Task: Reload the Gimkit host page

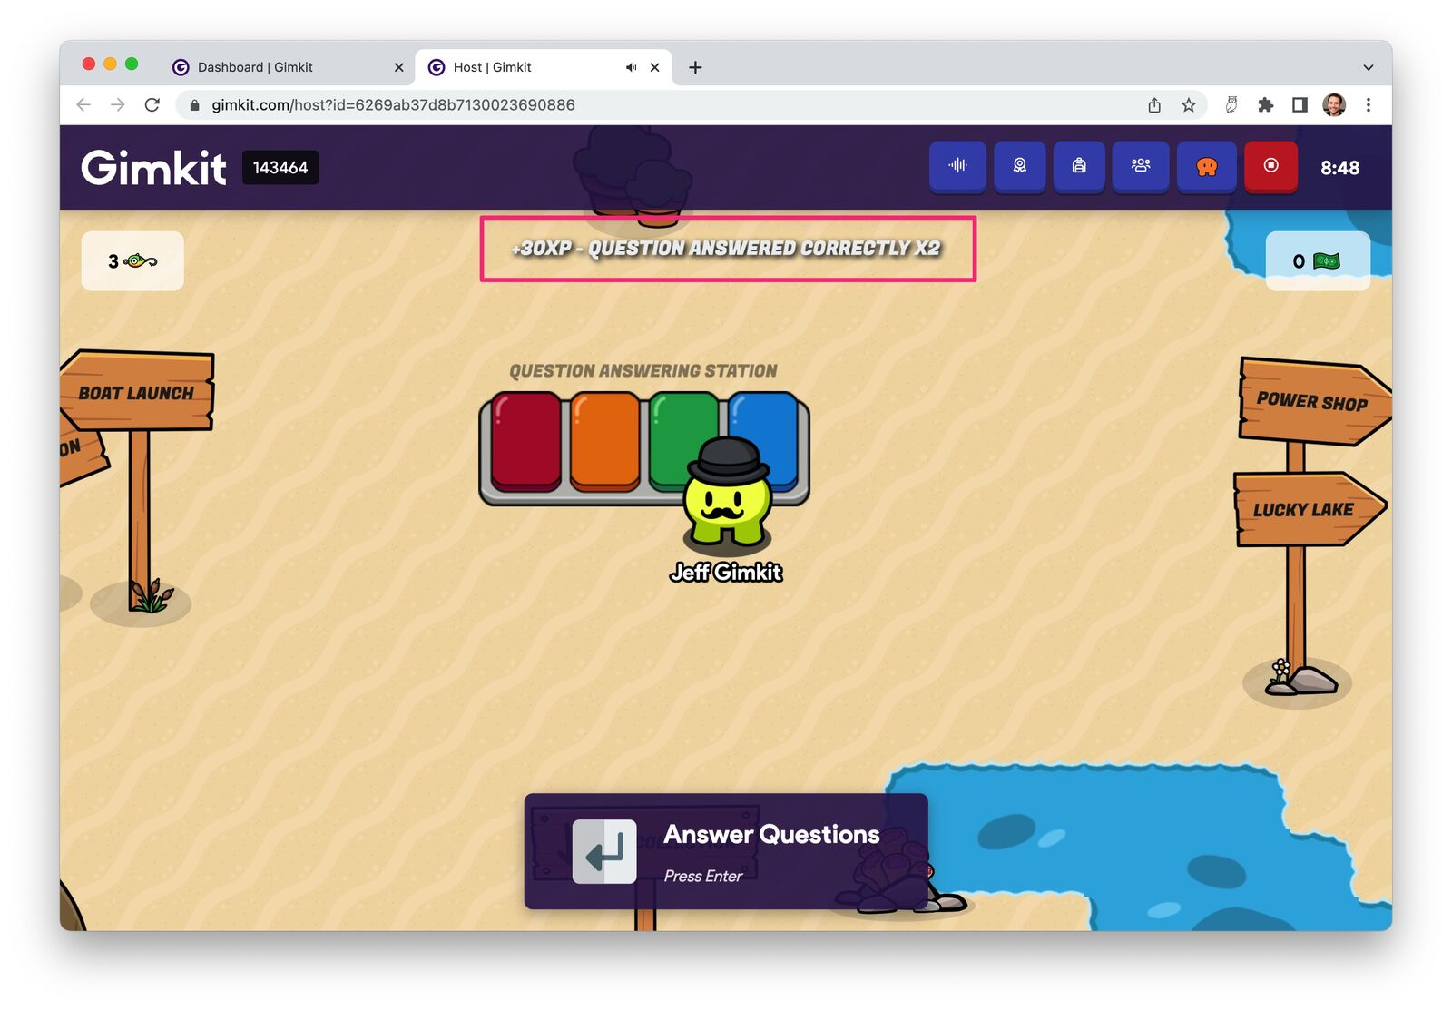Action: coord(152,104)
